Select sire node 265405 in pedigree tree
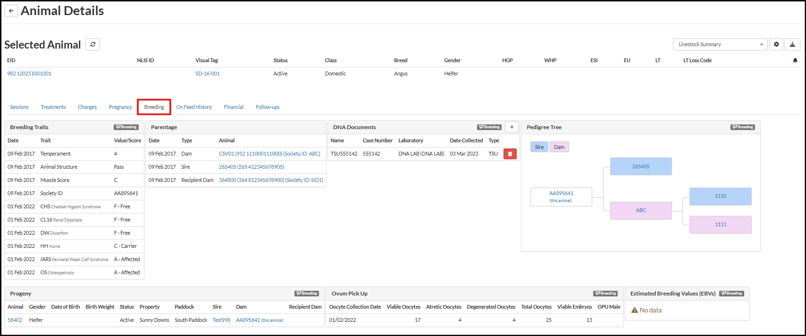The width and height of the screenshot is (806, 336). 641,166
